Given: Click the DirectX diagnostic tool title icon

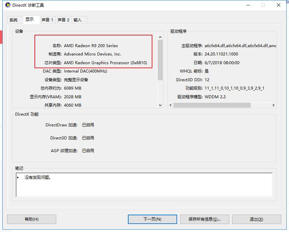Looking at the screenshot, I should [x=8, y=5].
